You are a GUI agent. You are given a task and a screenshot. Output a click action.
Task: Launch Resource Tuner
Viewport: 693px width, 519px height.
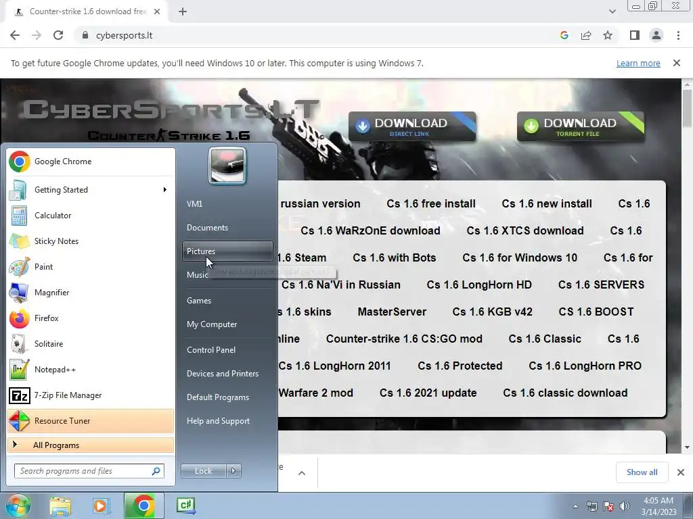[91, 420]
